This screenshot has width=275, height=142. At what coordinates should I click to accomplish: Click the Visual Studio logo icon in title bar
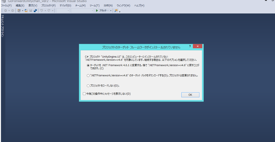pos(3,1)
